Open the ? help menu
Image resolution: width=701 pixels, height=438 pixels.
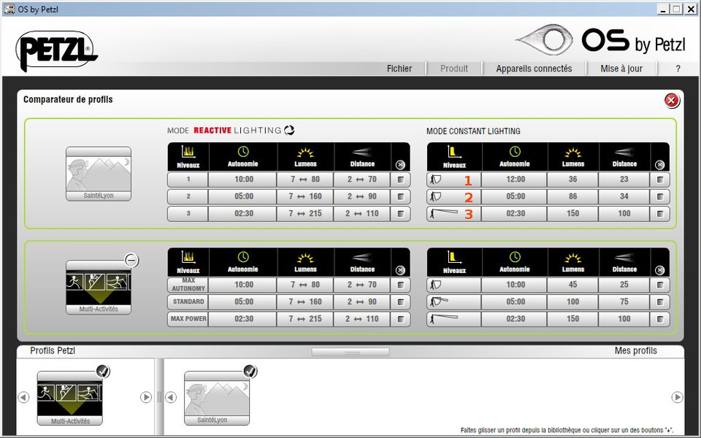678,69
